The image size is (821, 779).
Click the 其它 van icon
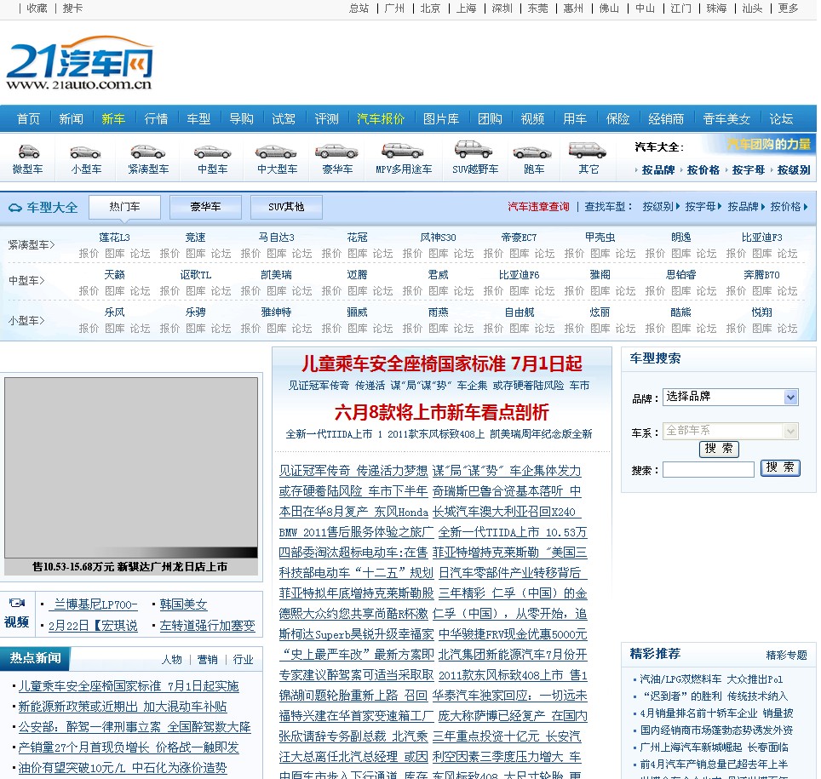[x=588, y=150]
